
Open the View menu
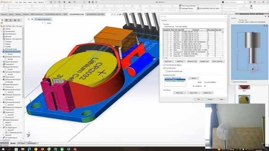pos(25,3)
